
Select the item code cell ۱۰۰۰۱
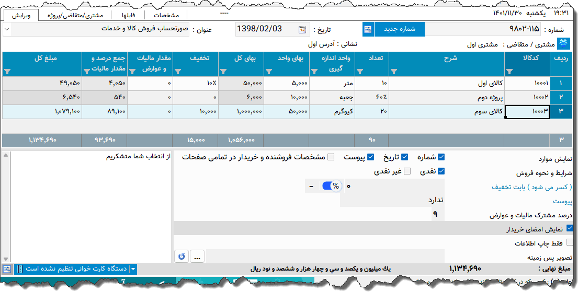[527, 84]
